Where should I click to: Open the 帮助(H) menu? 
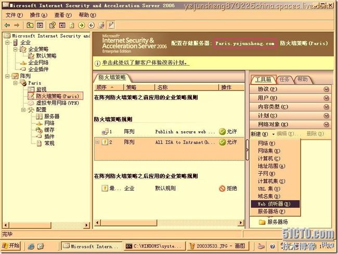[87, 15]
